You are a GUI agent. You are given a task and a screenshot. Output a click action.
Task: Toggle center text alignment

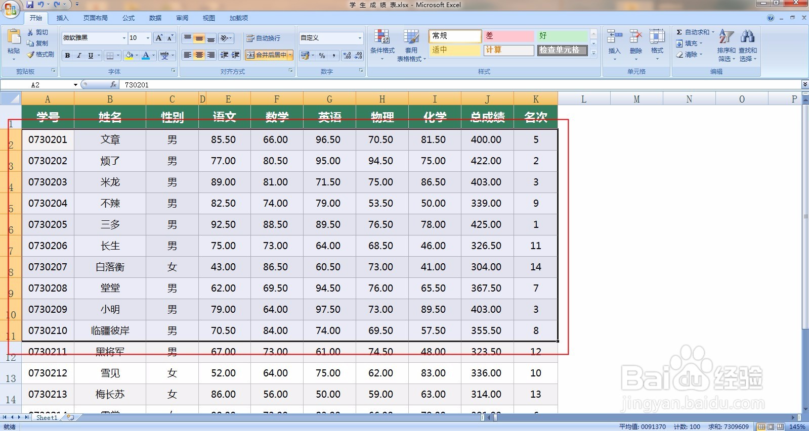(199, 55)
